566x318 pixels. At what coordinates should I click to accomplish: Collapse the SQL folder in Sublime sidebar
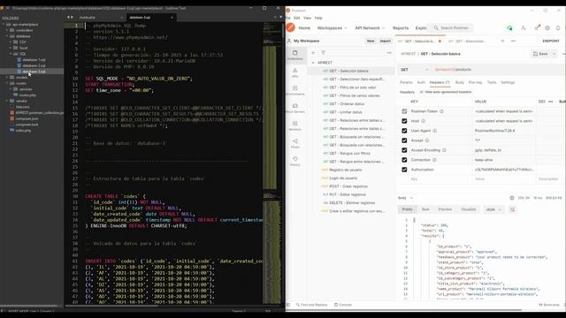(x=11, y=54)
